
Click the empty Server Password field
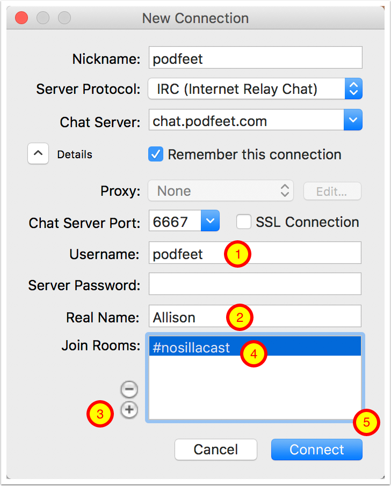tap(255, 284)
